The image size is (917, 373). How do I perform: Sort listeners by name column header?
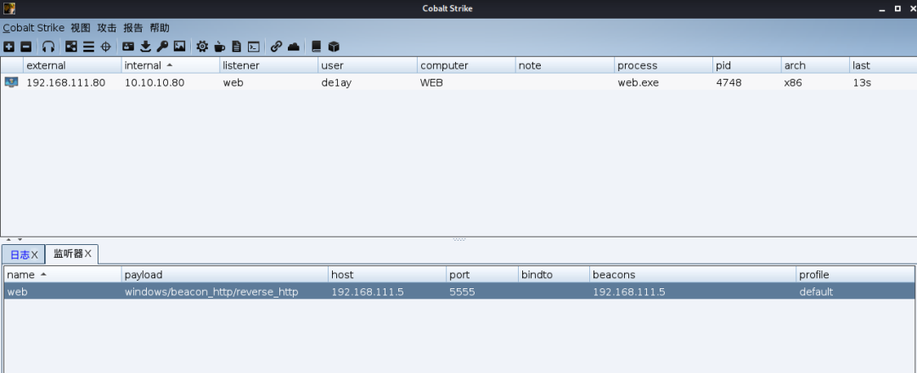[x=63, y=275]
